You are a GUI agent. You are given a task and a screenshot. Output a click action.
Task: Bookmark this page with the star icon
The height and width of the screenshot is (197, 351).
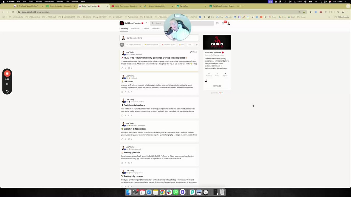[x=304, y=12]
